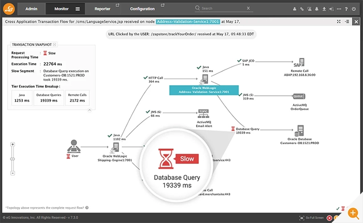Viewport: 363px width, 223px height.
Task: Collapse snapshot panel with up chevron
Action: click(90, 110)
